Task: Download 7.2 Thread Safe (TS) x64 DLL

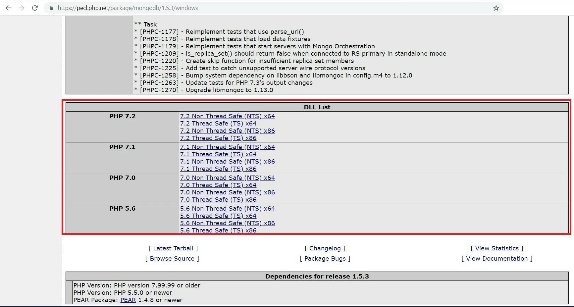Action: [x=218, y=124]
